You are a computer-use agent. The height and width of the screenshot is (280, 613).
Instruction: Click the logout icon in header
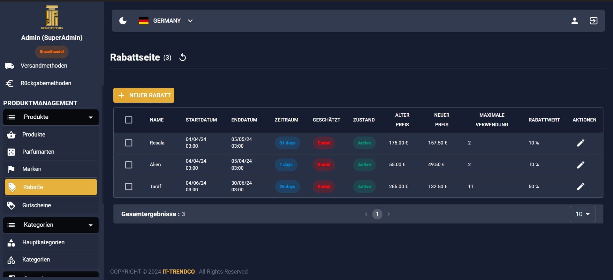(594, 21)
